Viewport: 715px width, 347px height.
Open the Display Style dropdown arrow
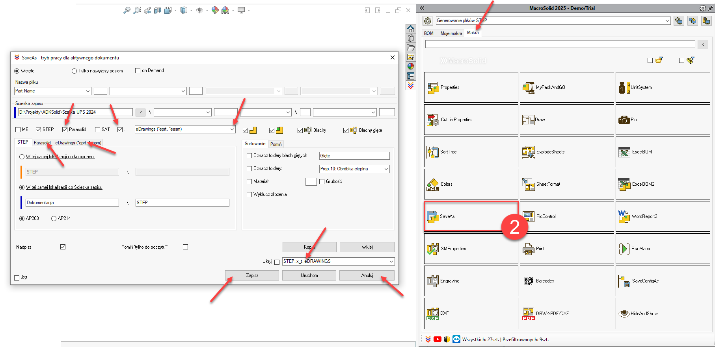coord(191,10)
